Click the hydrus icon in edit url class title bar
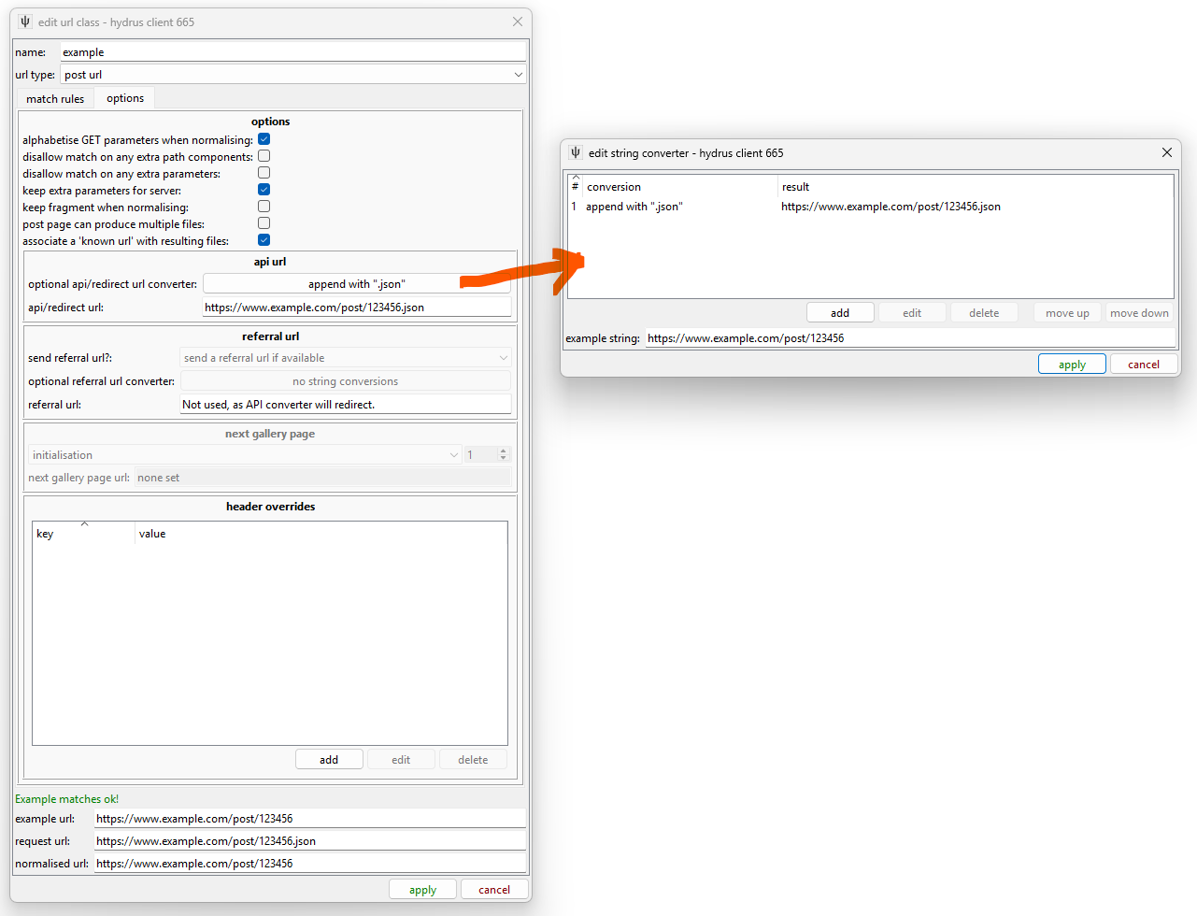 (25, 21)
